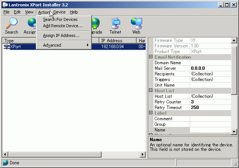
Task: Open the Host List (Collection) value
Action: coord(211,96)
